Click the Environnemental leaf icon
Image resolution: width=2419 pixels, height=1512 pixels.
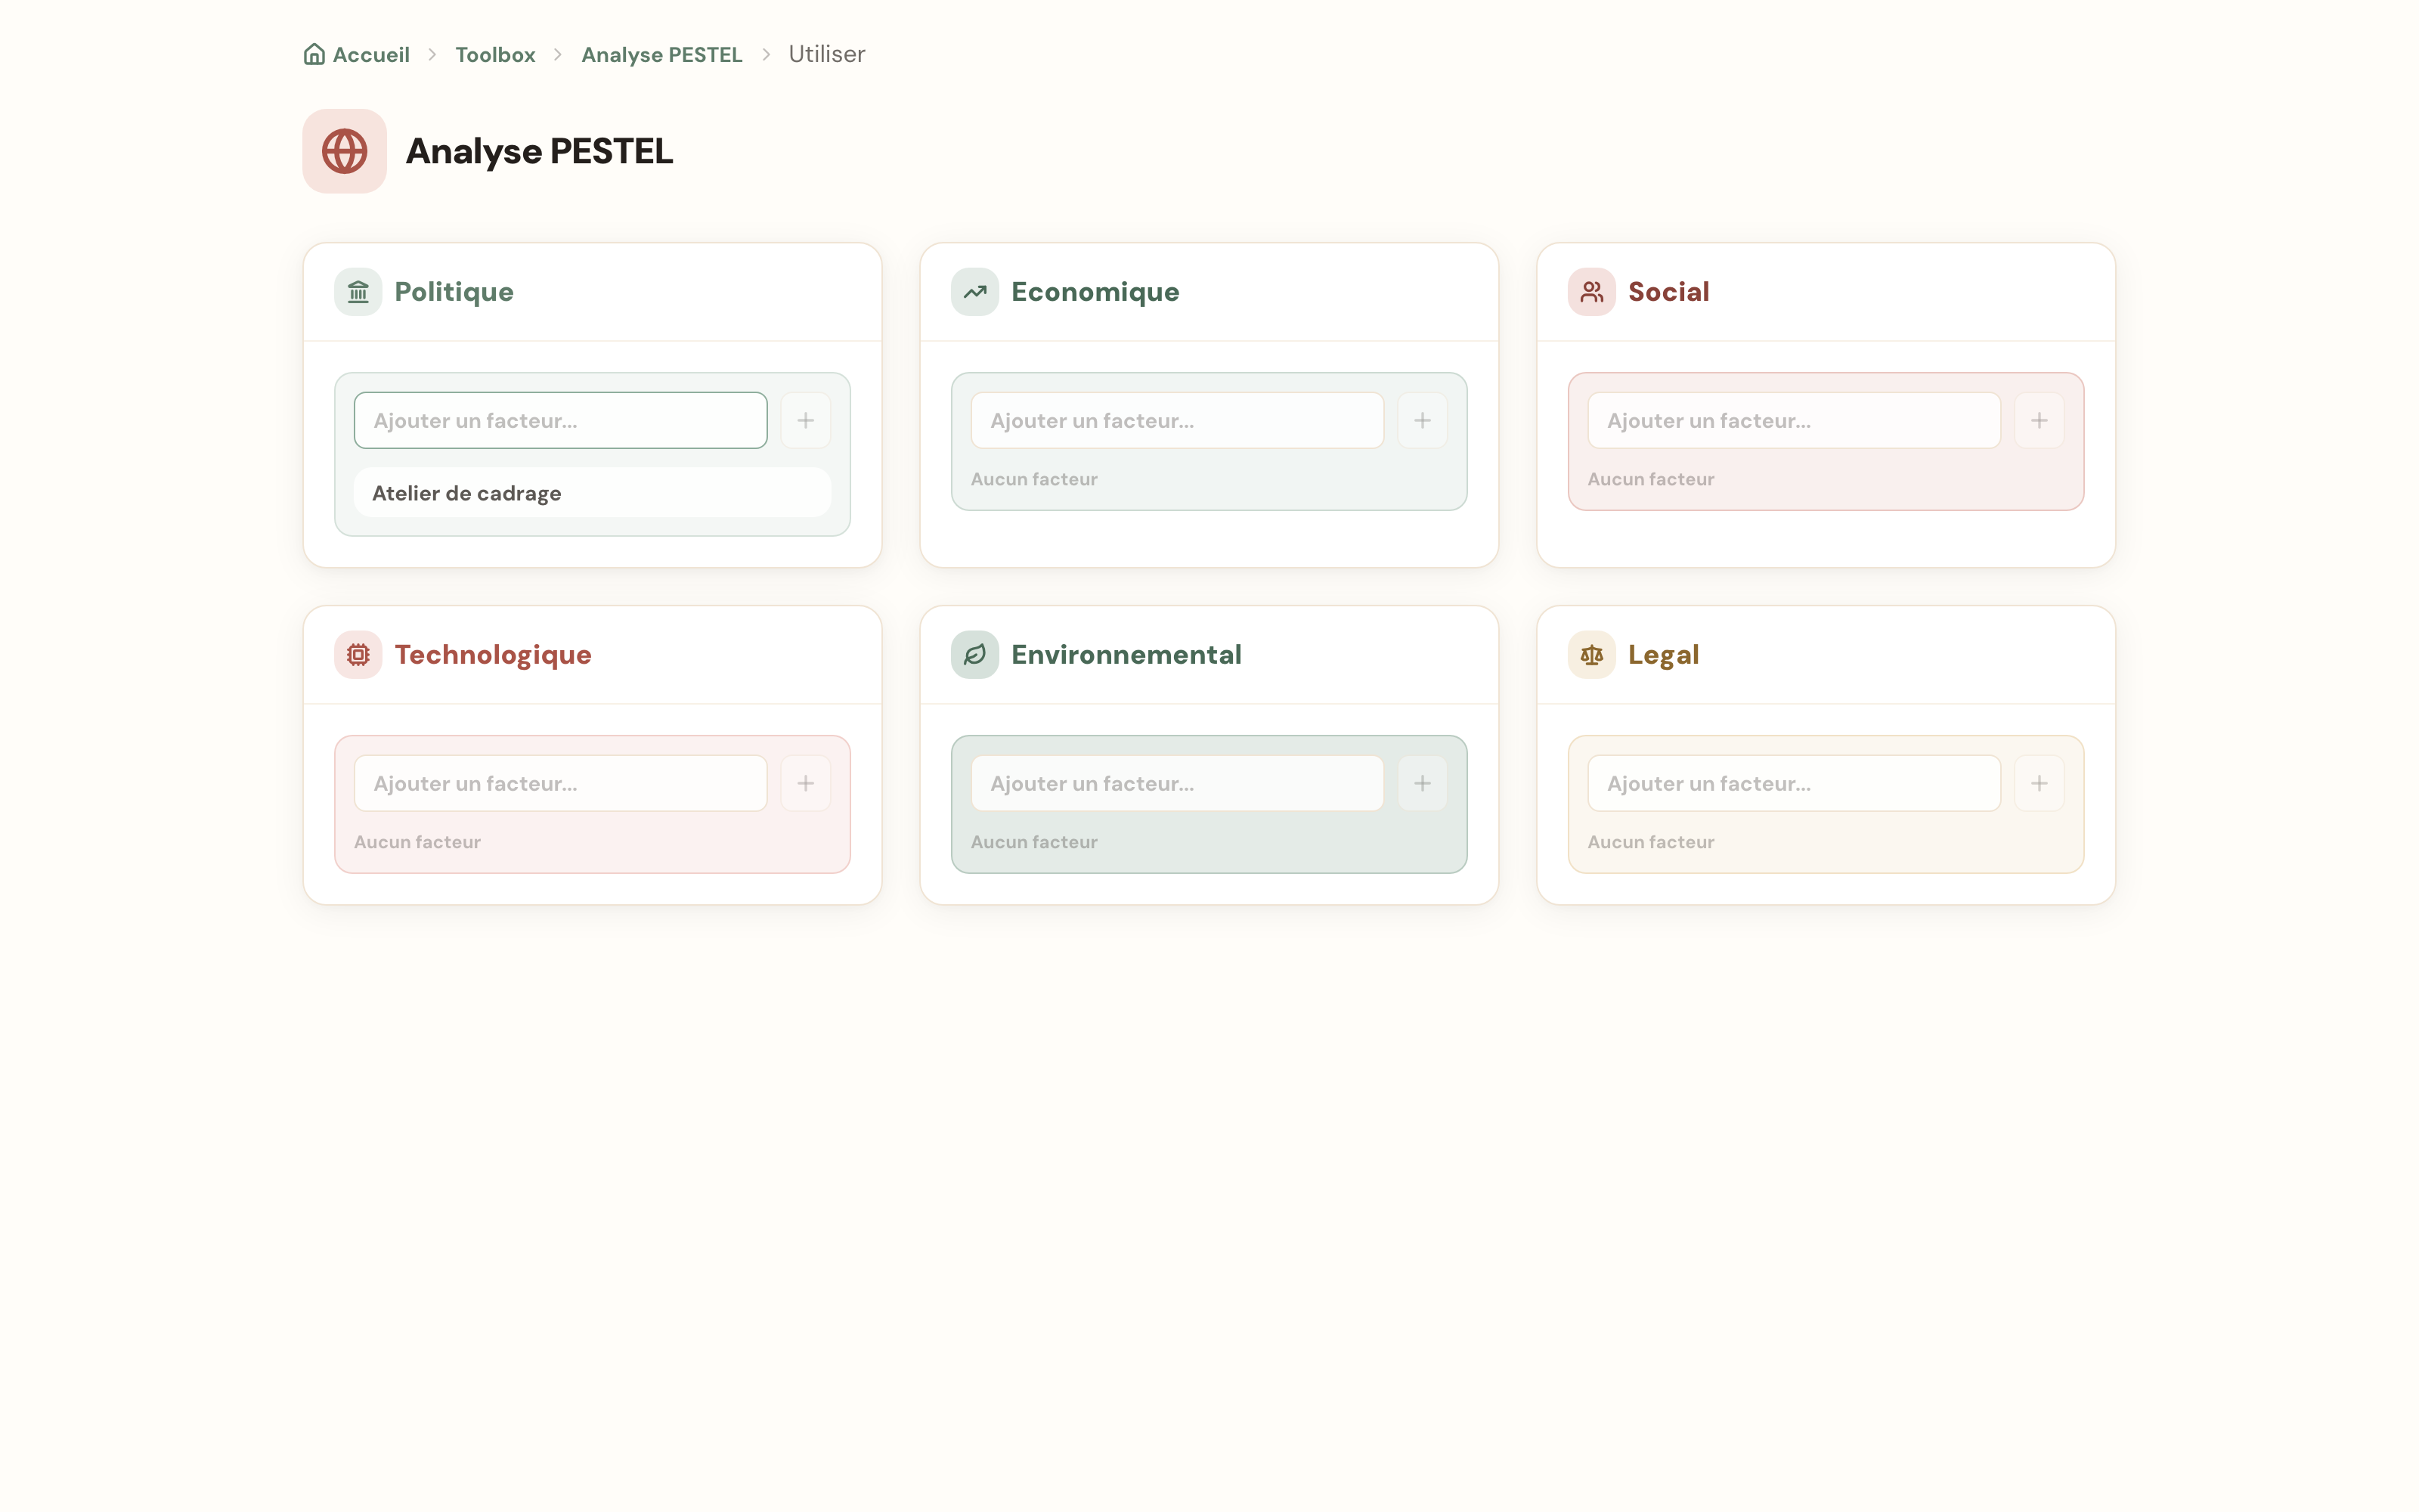click(974, 655)
